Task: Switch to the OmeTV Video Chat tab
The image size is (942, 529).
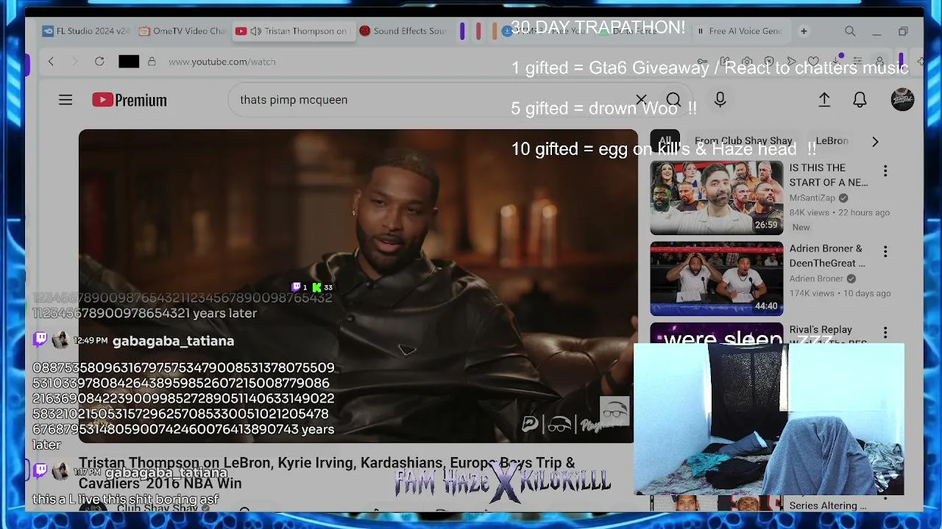Action: pyautogui.click(x=183, y=32)
